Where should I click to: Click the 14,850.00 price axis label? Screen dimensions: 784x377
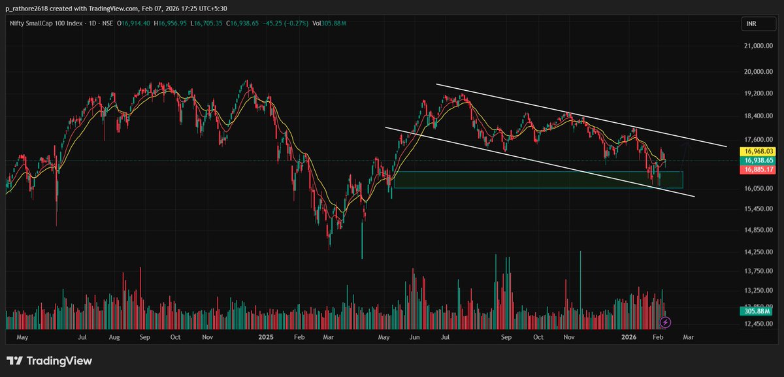pyautogui.click(x=758, y=230)
